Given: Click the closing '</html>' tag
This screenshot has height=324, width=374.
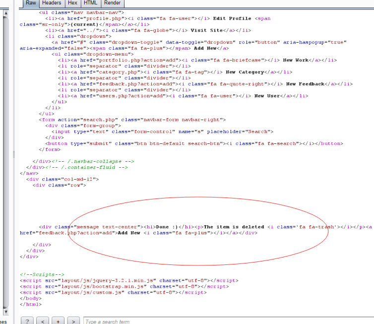Looking at the screenshot, I should [31, 305].
